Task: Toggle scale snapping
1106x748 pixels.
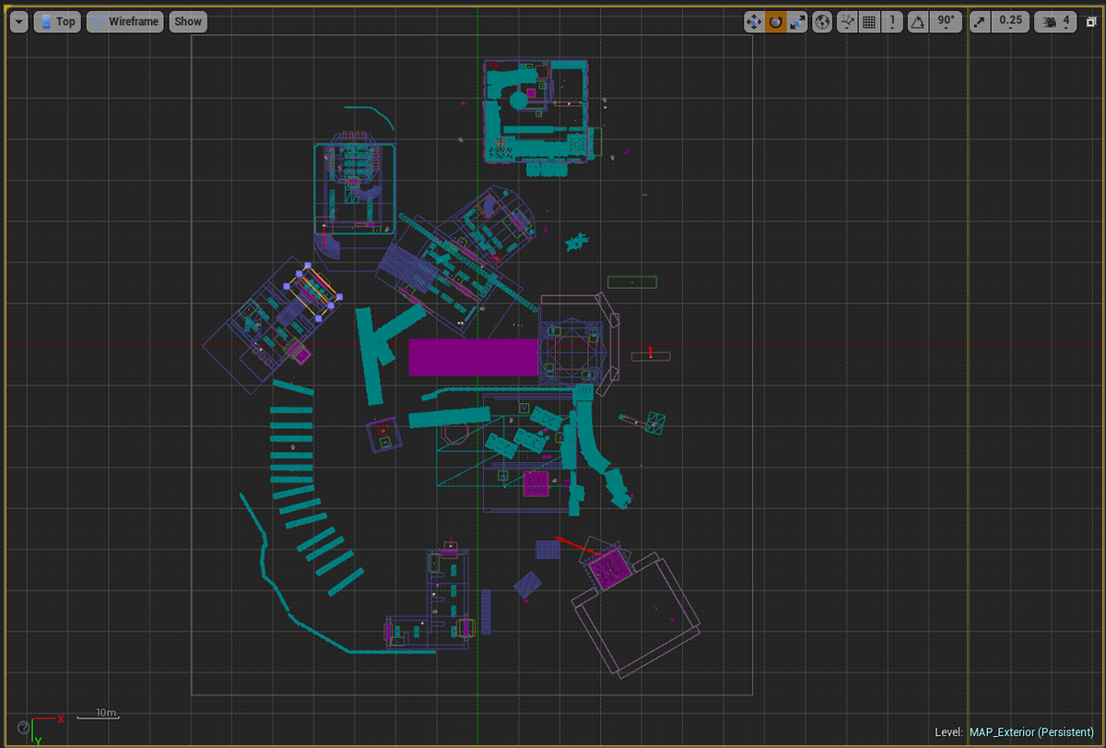Action: tap(980, 22)
